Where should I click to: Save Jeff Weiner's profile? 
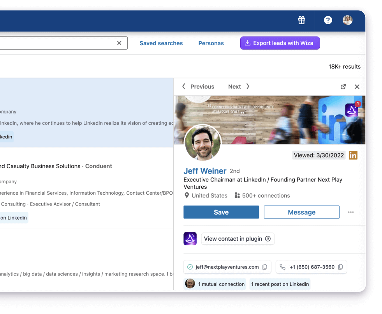[x=221, y=212]
